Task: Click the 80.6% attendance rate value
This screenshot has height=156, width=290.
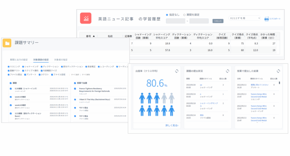Action: click(157, 83)
